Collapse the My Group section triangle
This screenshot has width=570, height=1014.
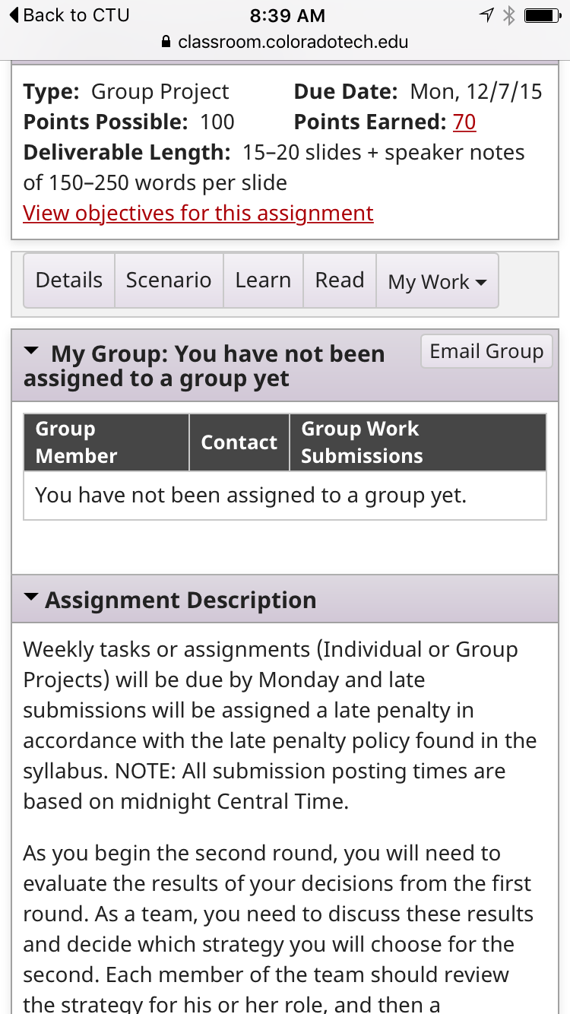[x=31, y=352]
